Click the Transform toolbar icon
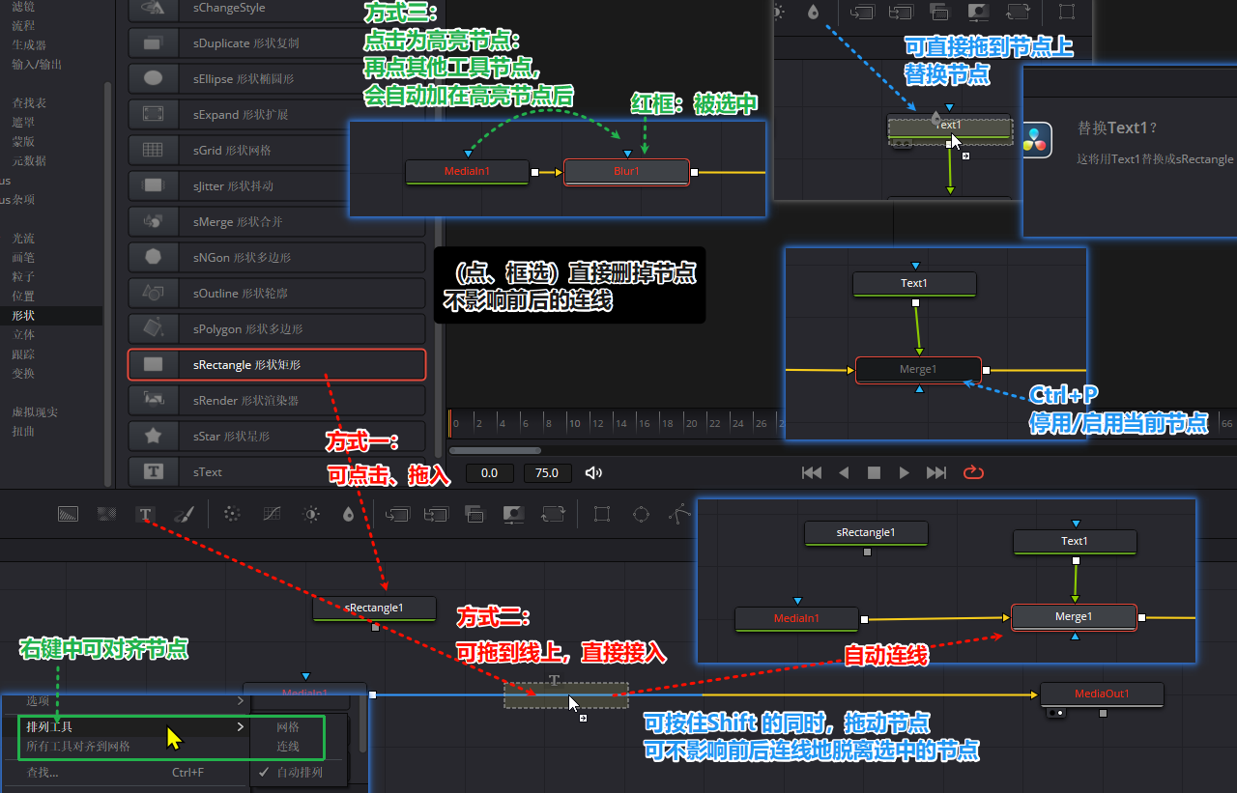The height and width of the screenshot is (793, 1237). 553,515
